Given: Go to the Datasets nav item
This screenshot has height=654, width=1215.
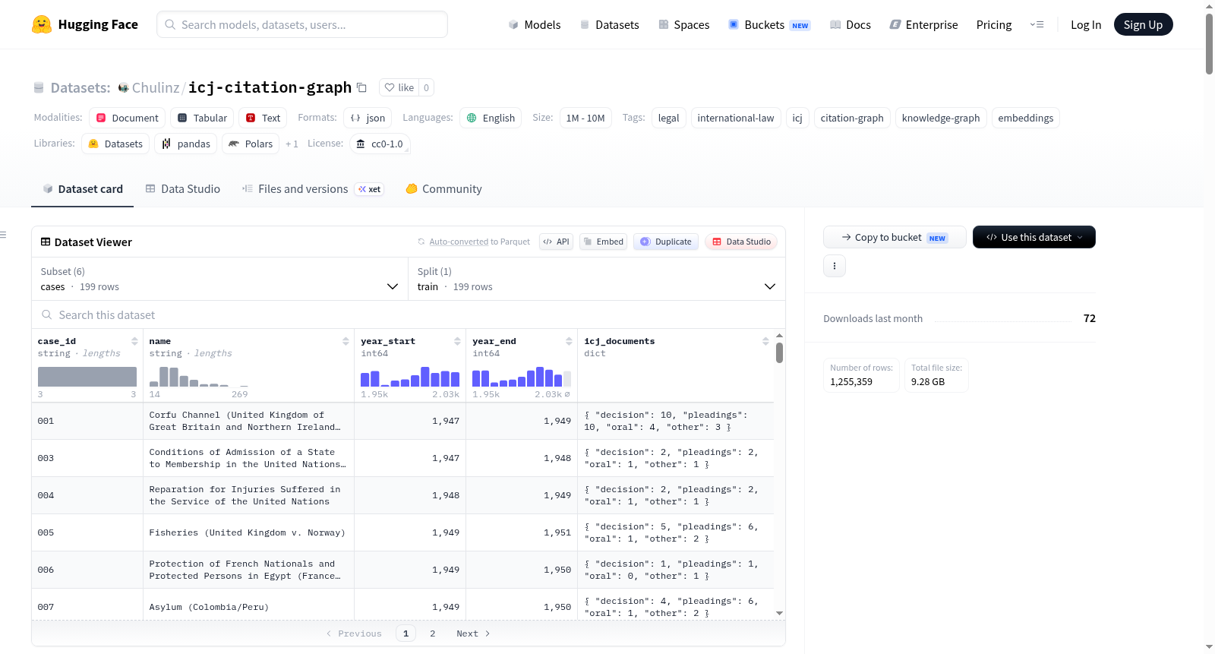Looking at the screenshot, I should pyautogui.click(x=610, y=24).
